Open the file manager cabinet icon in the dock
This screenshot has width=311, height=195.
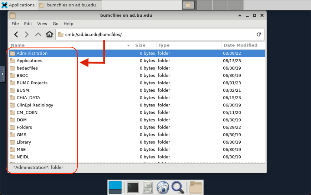pyautogui.click(x=148, y=187)
